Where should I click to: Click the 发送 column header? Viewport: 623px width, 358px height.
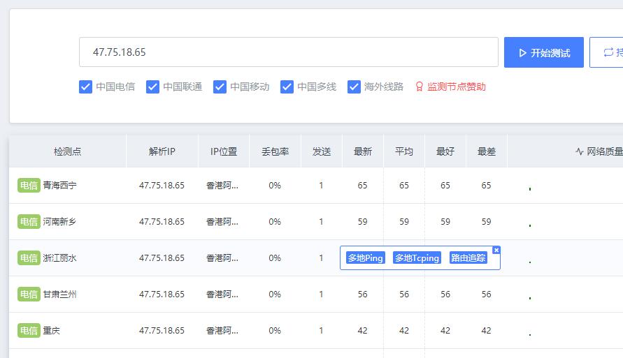click(322, 151)
